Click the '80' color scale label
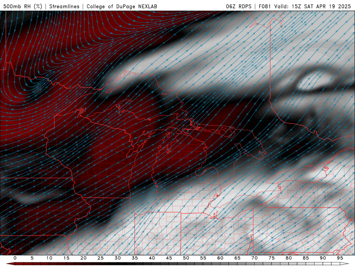The height and width of the screenshot is (266, 355). (x=288, y=258)
